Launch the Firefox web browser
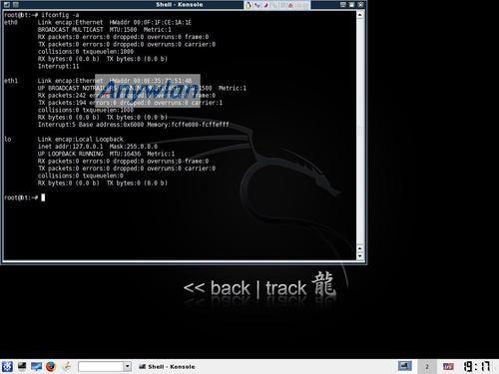Screen dimensions: 499x374 pyautogui.click(x=51, y=366)
